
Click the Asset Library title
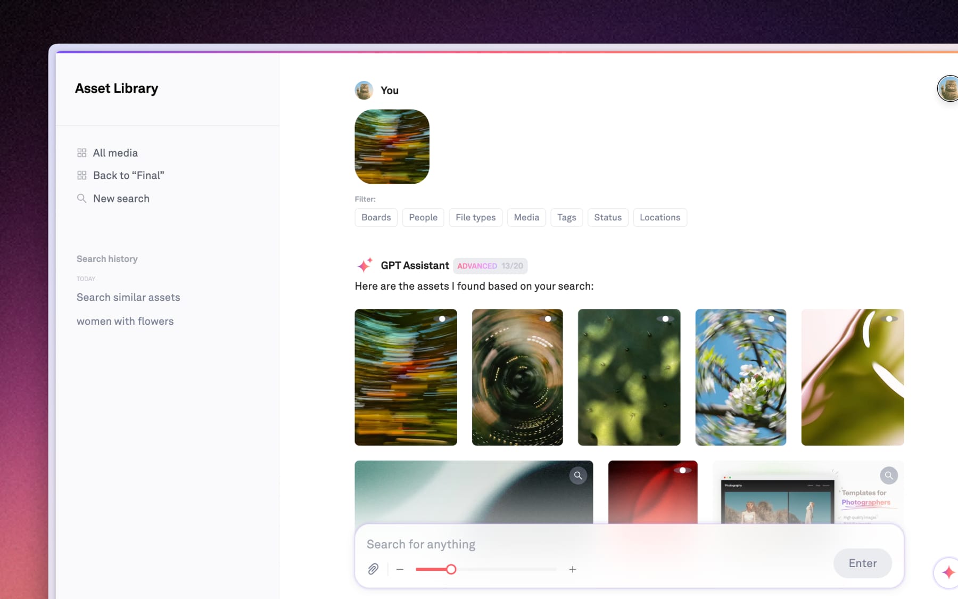[x=117, y=88]
